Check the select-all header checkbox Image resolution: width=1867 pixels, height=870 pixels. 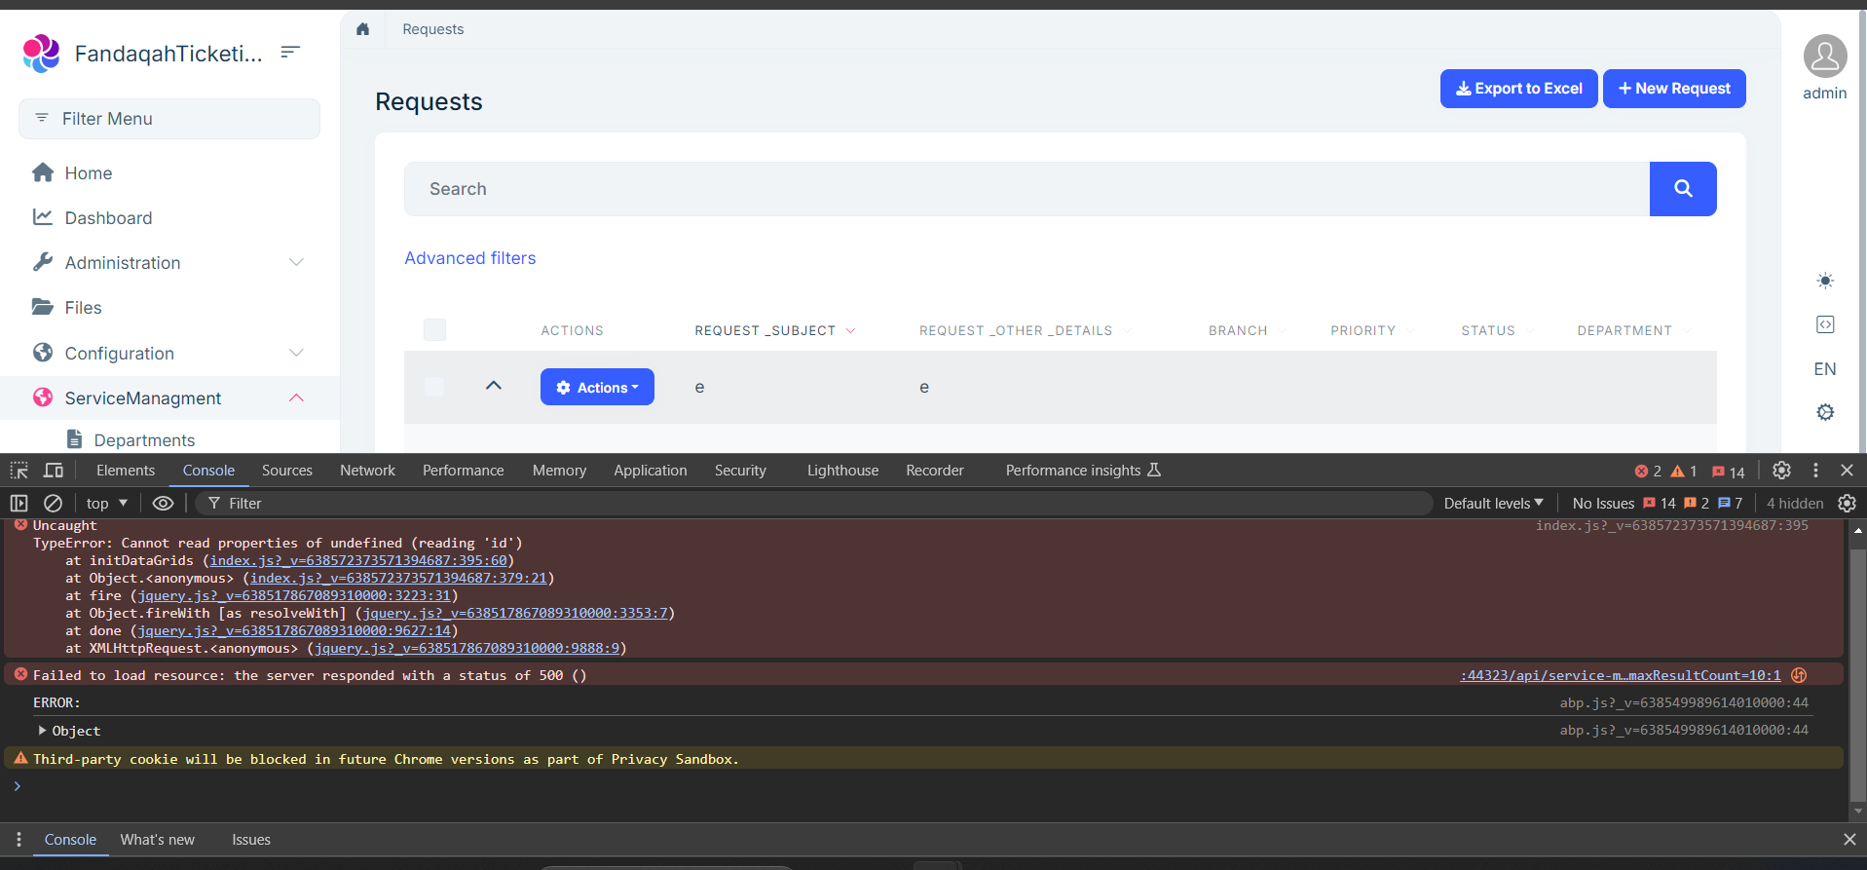(435, 330)
